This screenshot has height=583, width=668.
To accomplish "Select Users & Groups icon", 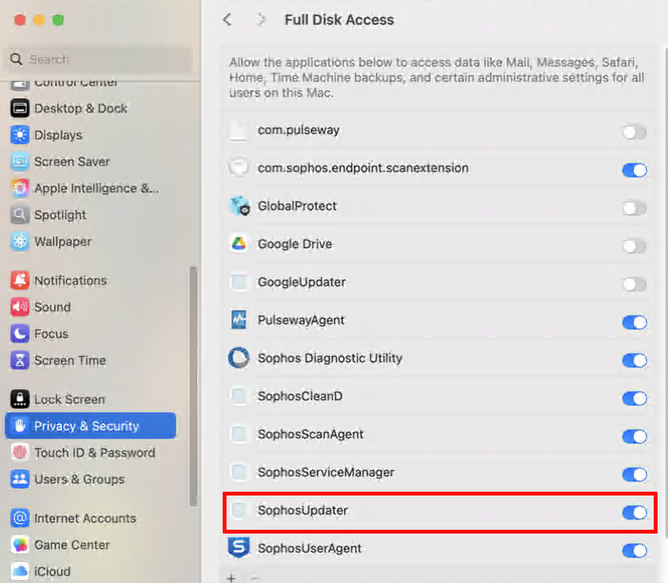I will click(20, 479).
